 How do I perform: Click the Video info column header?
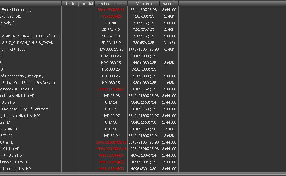[143, 4]
